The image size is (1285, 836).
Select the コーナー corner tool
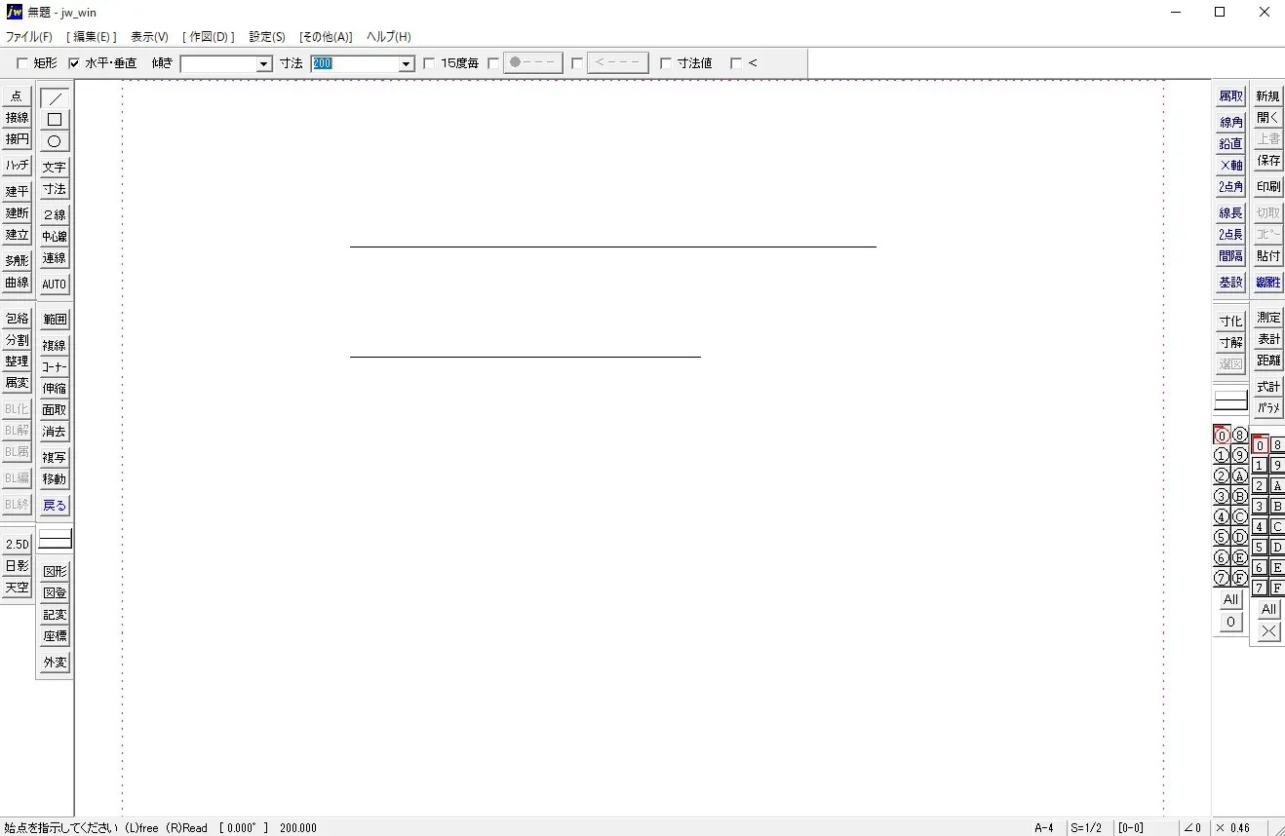point(55,367)
